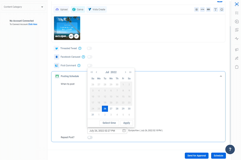Pick July 29 in the calendar

pyautogui.click(x=123, y=108)
